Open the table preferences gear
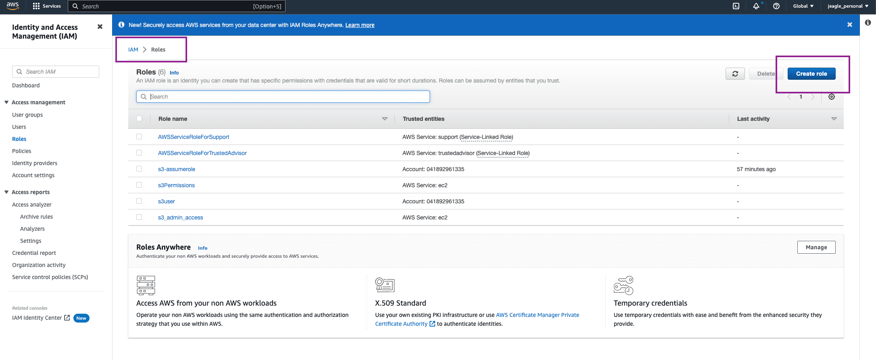Viewport: 876px width, 360px height. 832,97
